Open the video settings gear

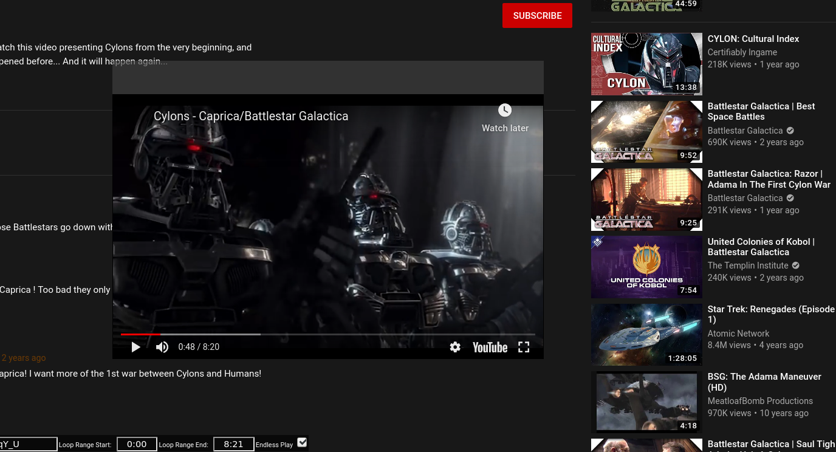tap(455, 347)
